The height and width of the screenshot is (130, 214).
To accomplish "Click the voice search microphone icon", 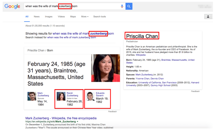I will tap(122, 6).
